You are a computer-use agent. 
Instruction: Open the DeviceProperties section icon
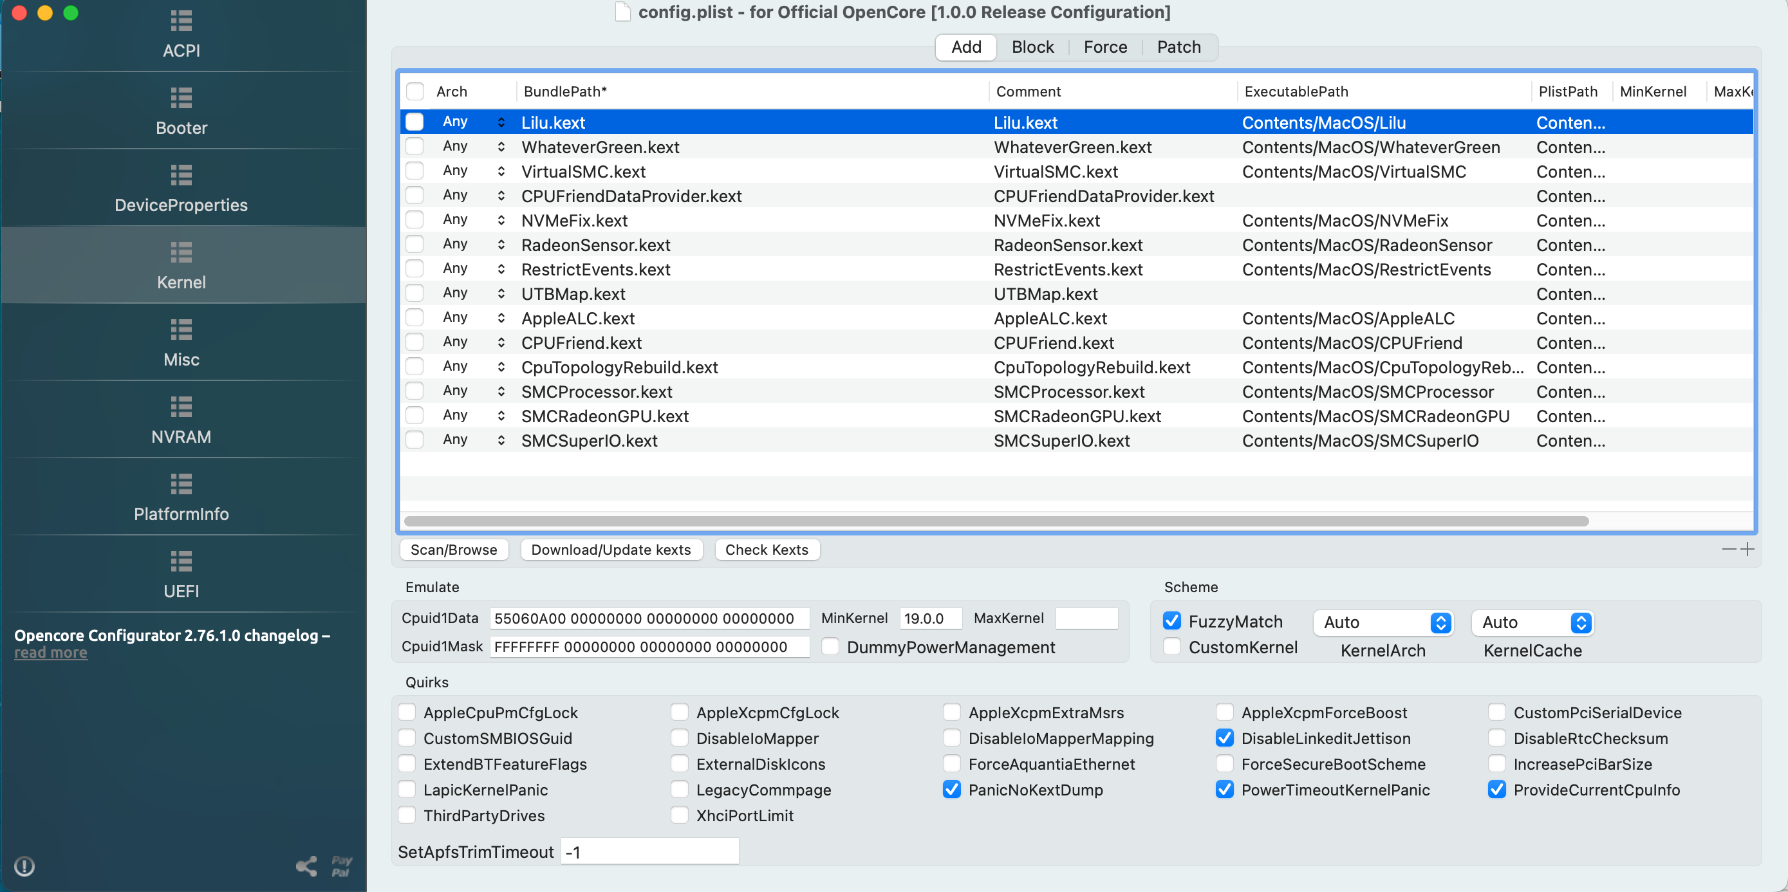(x=181, y=175)
